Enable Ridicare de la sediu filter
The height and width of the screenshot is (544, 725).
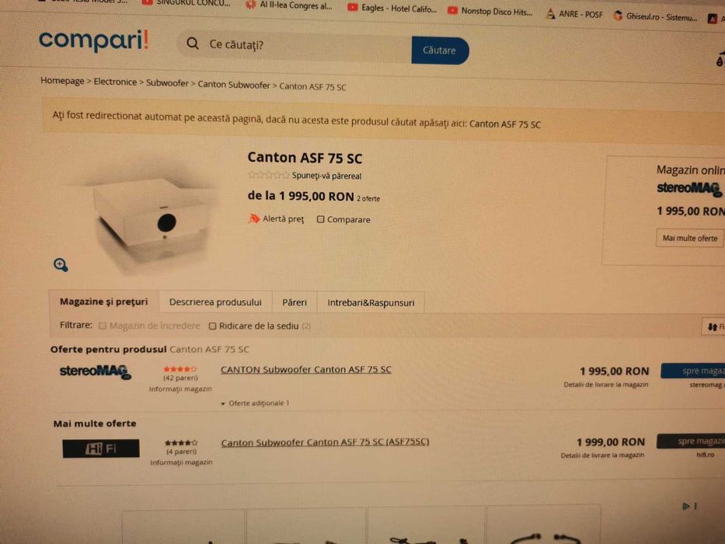pos(212,326)
